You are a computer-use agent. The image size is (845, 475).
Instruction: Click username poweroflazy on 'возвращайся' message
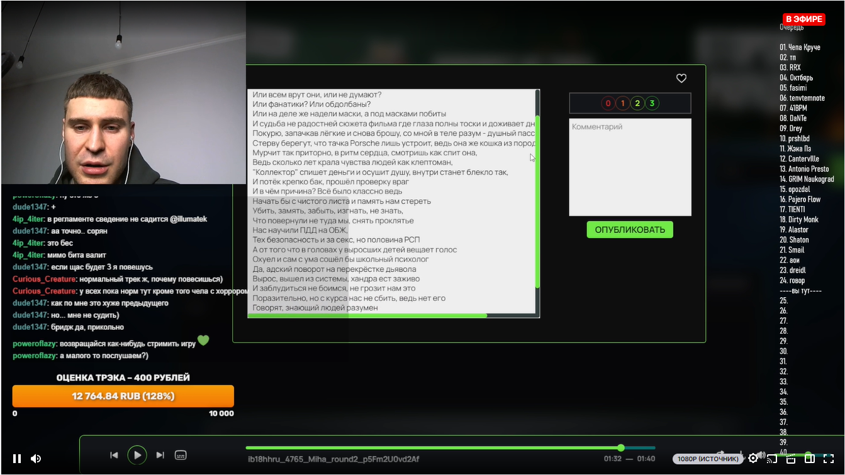coord(35,344)
